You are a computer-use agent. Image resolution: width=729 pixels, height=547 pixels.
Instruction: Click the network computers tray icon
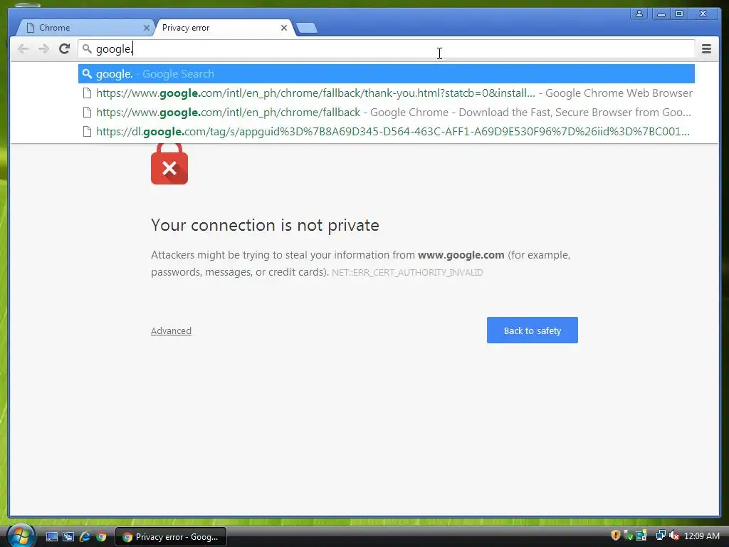[x=661, y=536]
